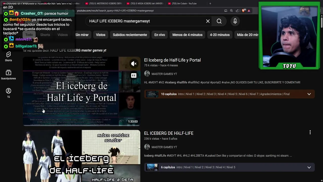Image resolution: width=323 pixels, height=182 pixels.
Task: Click the #HalfLife hashtag in second description
Action: [x=160, y=156]
